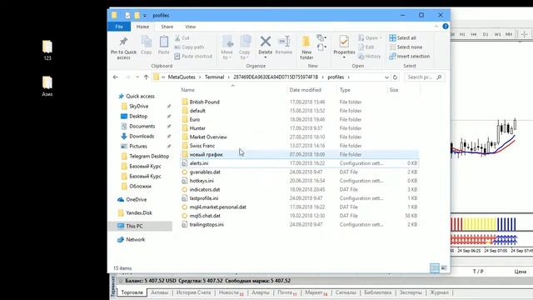This screenshot has height=300, width=533.
Task: Switch to the Share ribbon tab
Action: click(x=167, y=27)
